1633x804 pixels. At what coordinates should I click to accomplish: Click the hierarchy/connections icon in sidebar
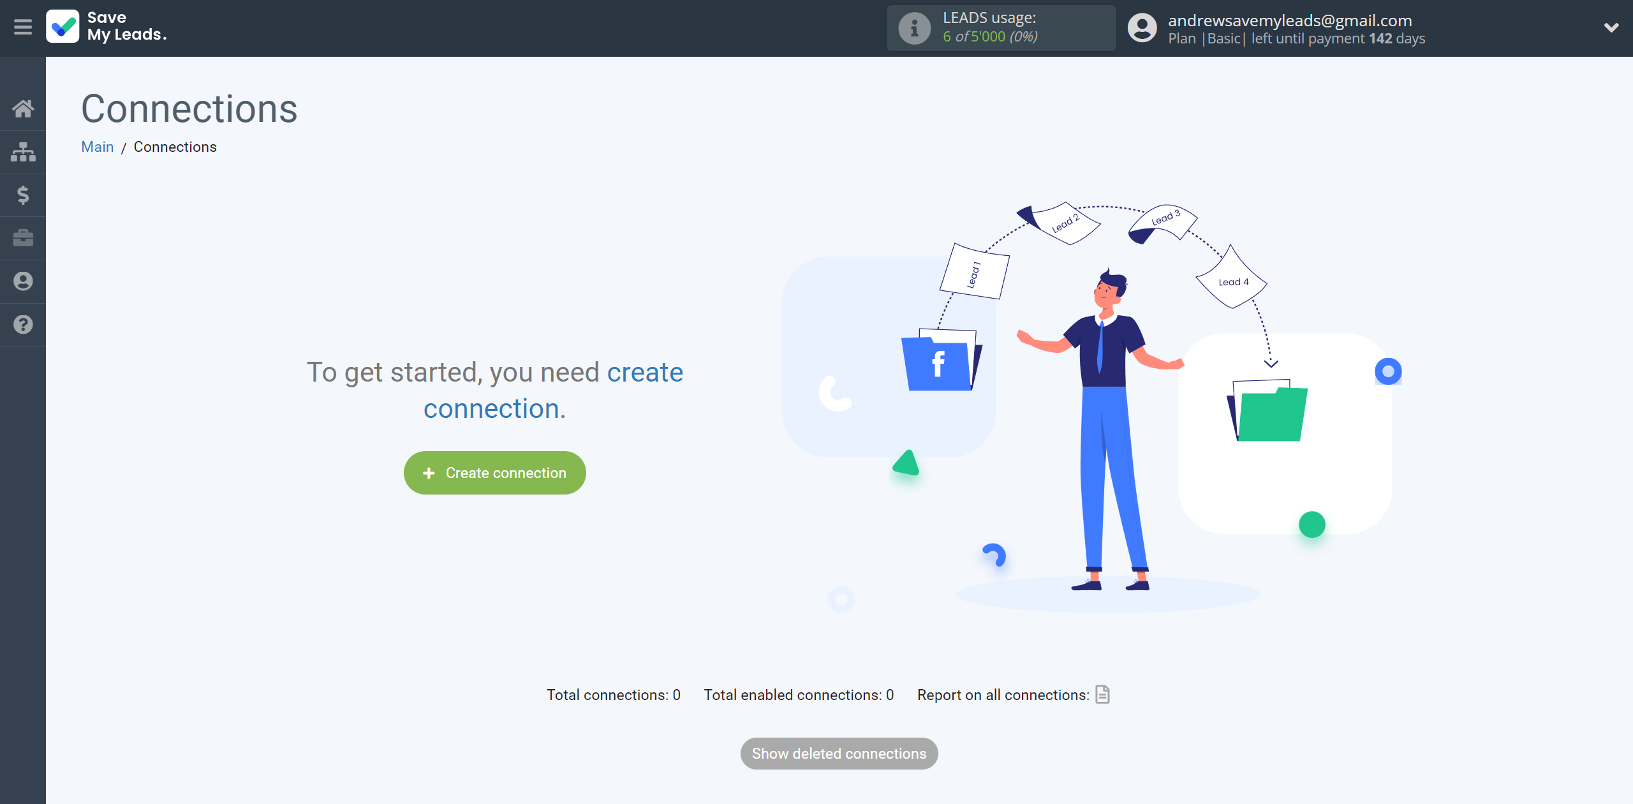pos(23,151)
